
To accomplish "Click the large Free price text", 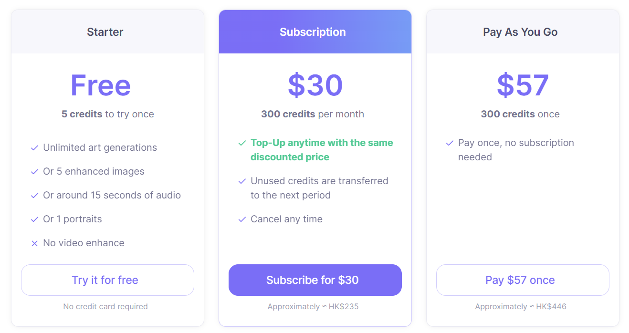I will coord(101,85).
